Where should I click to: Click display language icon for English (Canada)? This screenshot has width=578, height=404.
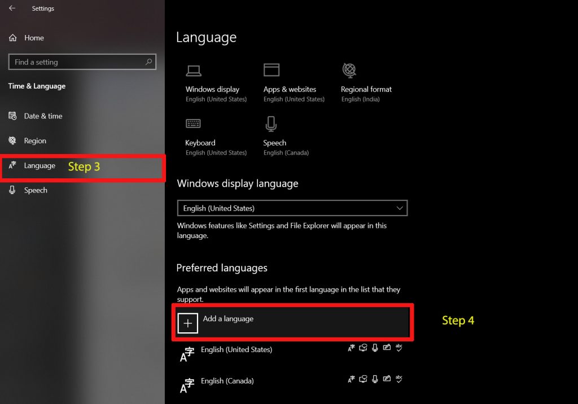(x=351, y=379)
